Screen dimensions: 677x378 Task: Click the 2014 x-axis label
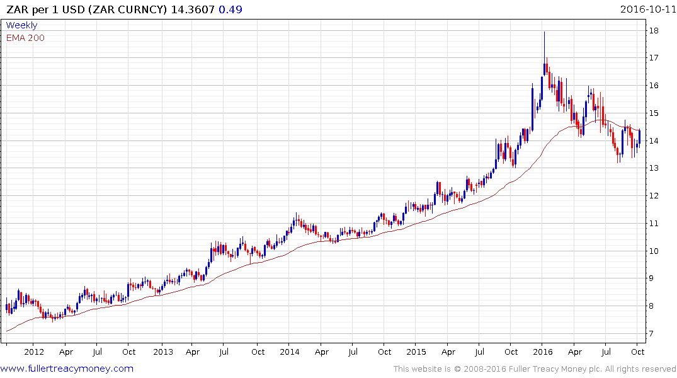[289, 352]
